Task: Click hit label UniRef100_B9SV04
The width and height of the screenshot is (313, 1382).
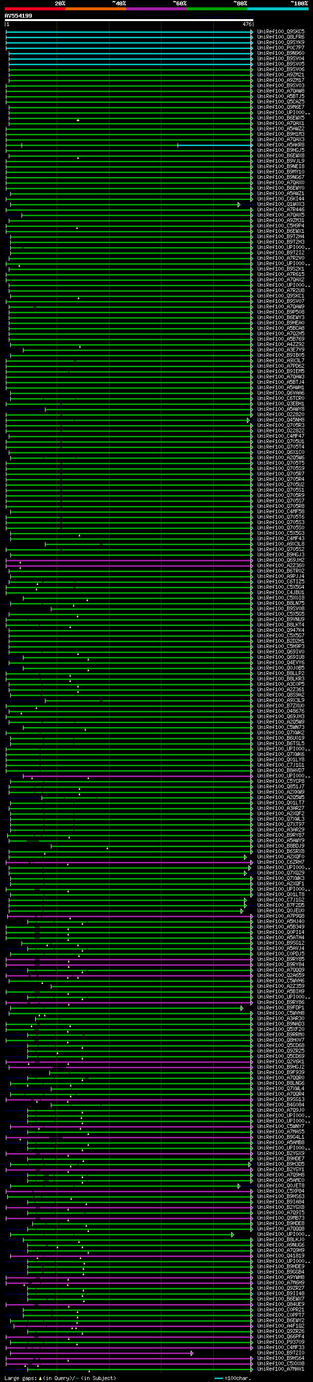Action: pyautogui.click(x=281, y=58)
